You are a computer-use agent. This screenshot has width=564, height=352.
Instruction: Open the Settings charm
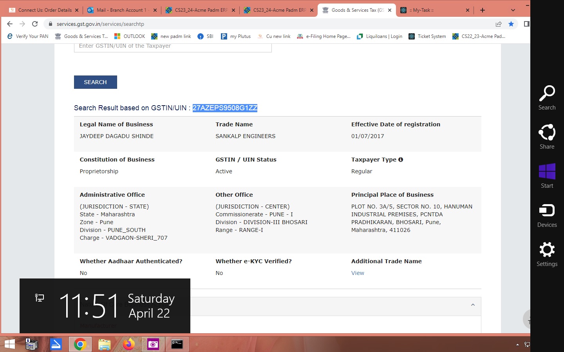pyautogui.click(x=547, y=254)
